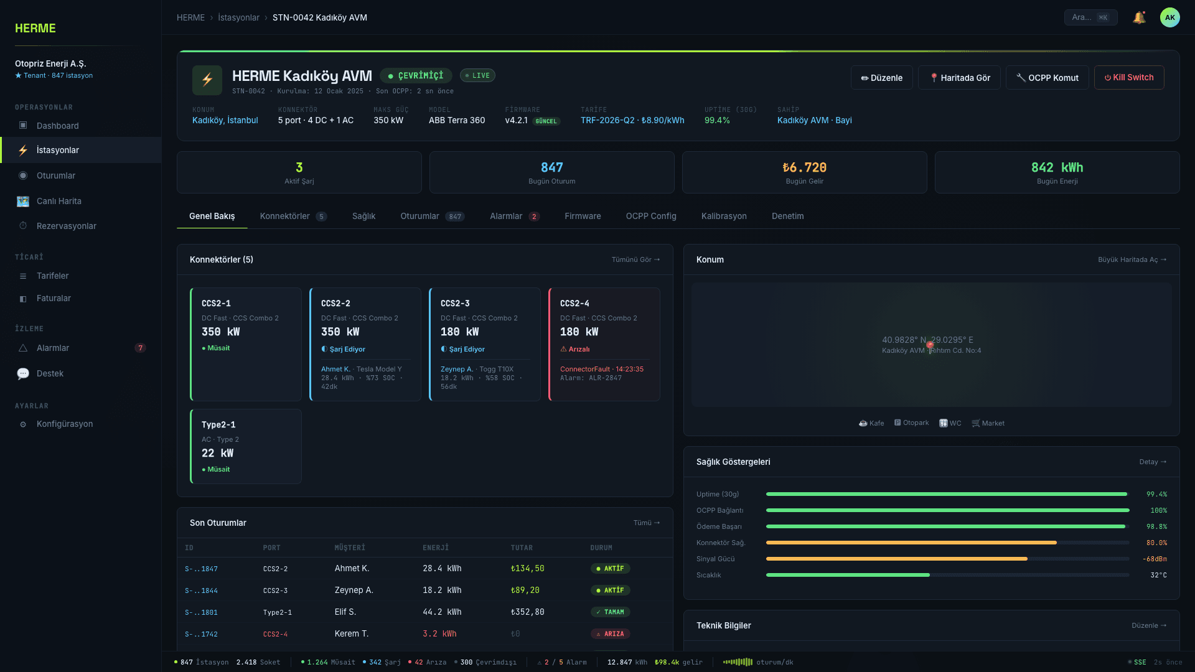Screen dimensions: 1195x672
Task: Click the Sinyal Gücü progress bar
Action: point(947,559)
